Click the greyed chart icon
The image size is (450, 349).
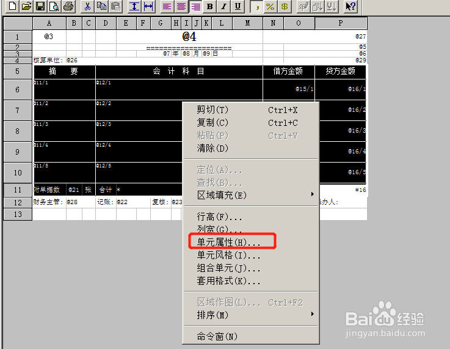point(303,6)
